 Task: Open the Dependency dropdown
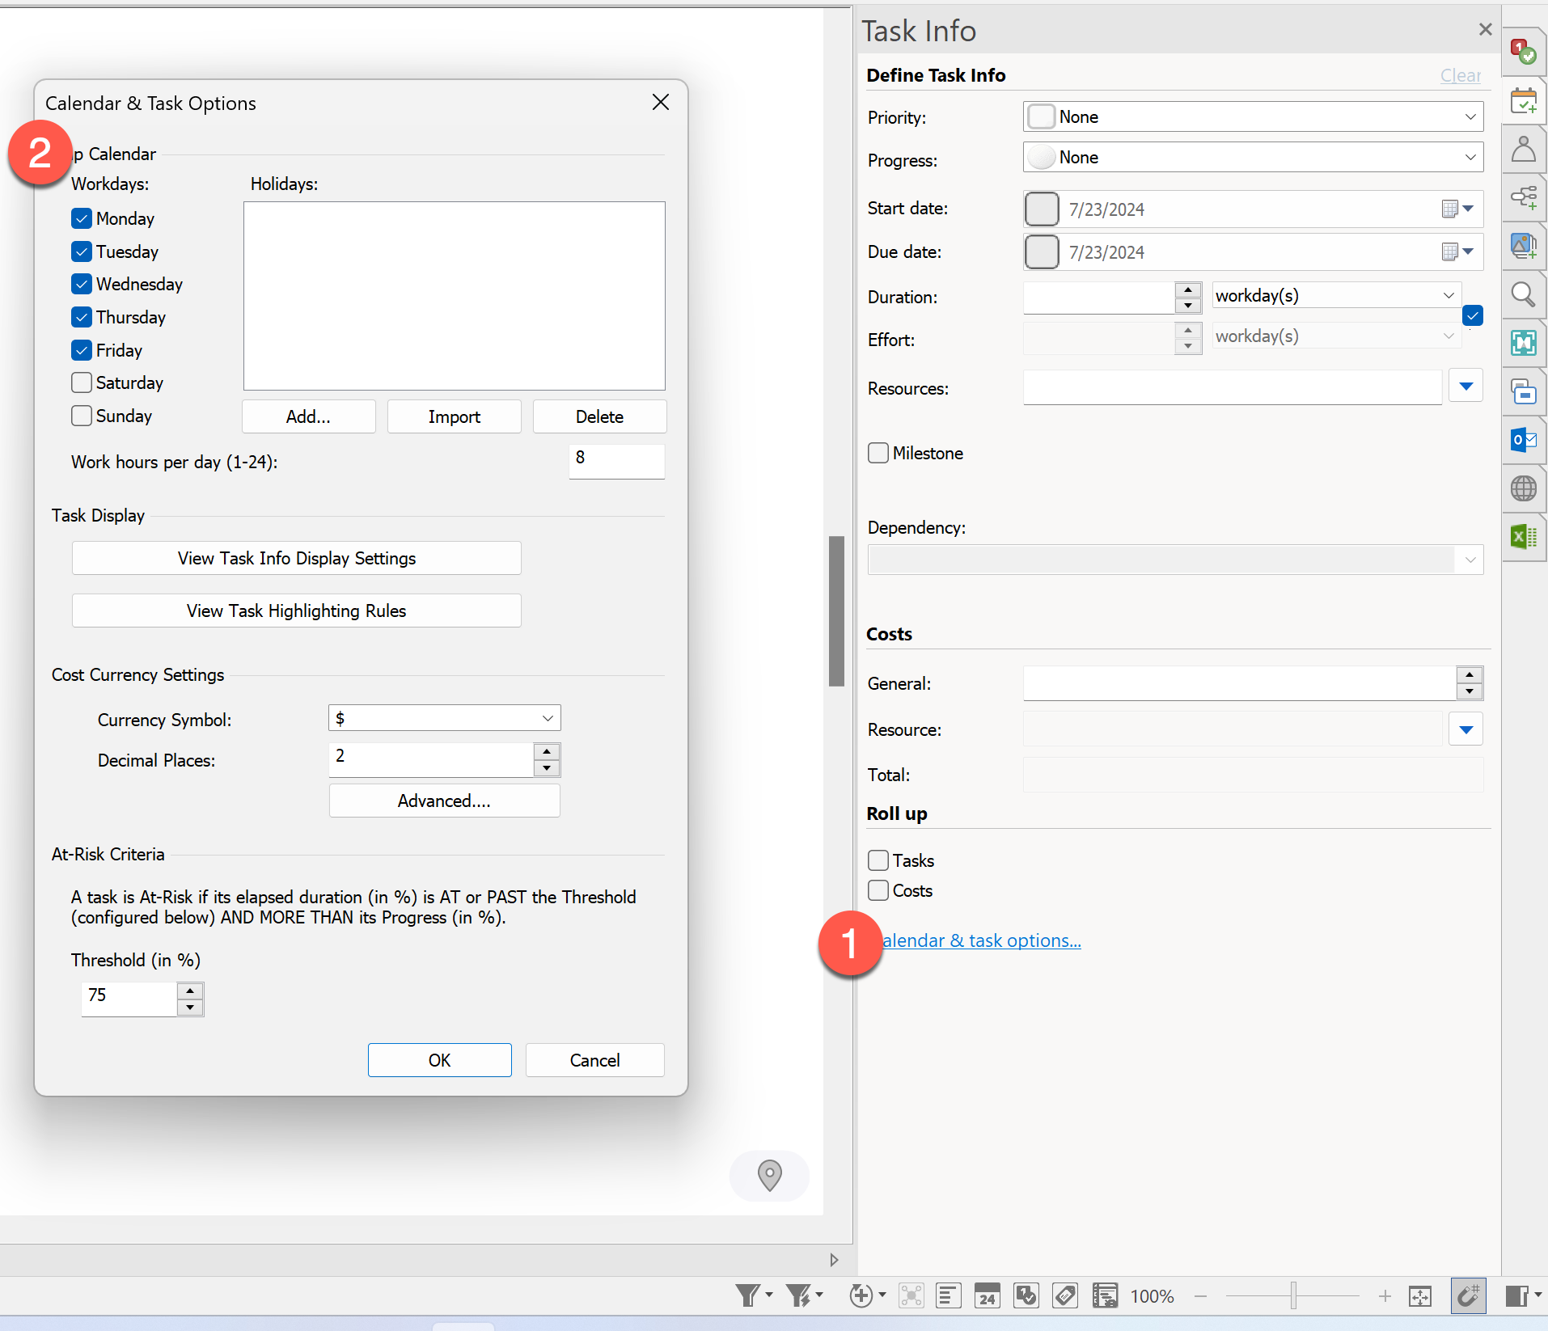click(1175, 560)
